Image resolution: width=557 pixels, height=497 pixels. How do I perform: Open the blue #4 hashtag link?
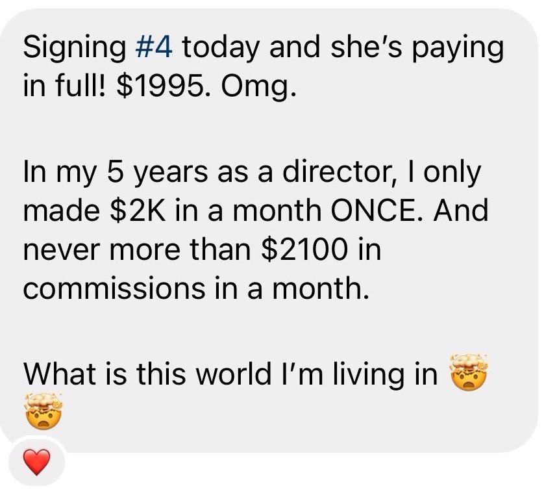154,47
